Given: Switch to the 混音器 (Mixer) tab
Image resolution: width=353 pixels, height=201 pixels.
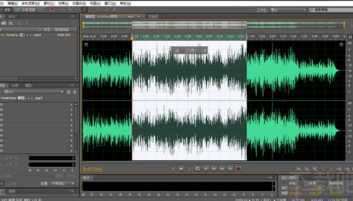Looking at the screenshot, I should pyautogui.click(x=153, y=17).
